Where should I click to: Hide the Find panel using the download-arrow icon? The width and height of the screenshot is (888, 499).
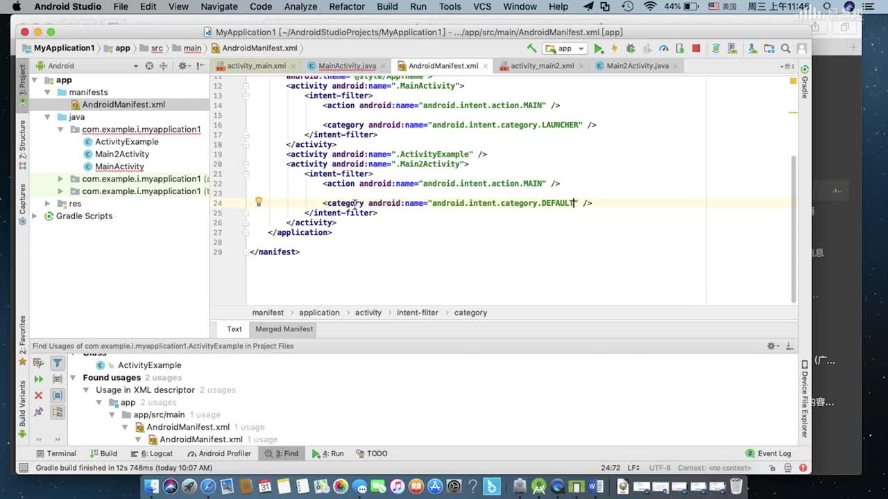coord(789,346)
